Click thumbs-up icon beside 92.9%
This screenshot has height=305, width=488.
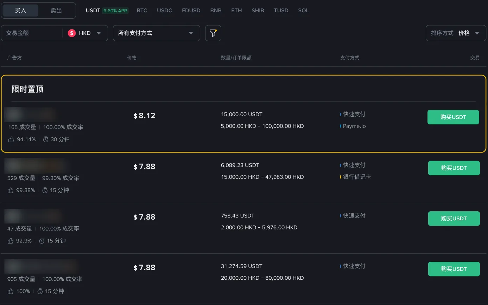coord(11,241)
